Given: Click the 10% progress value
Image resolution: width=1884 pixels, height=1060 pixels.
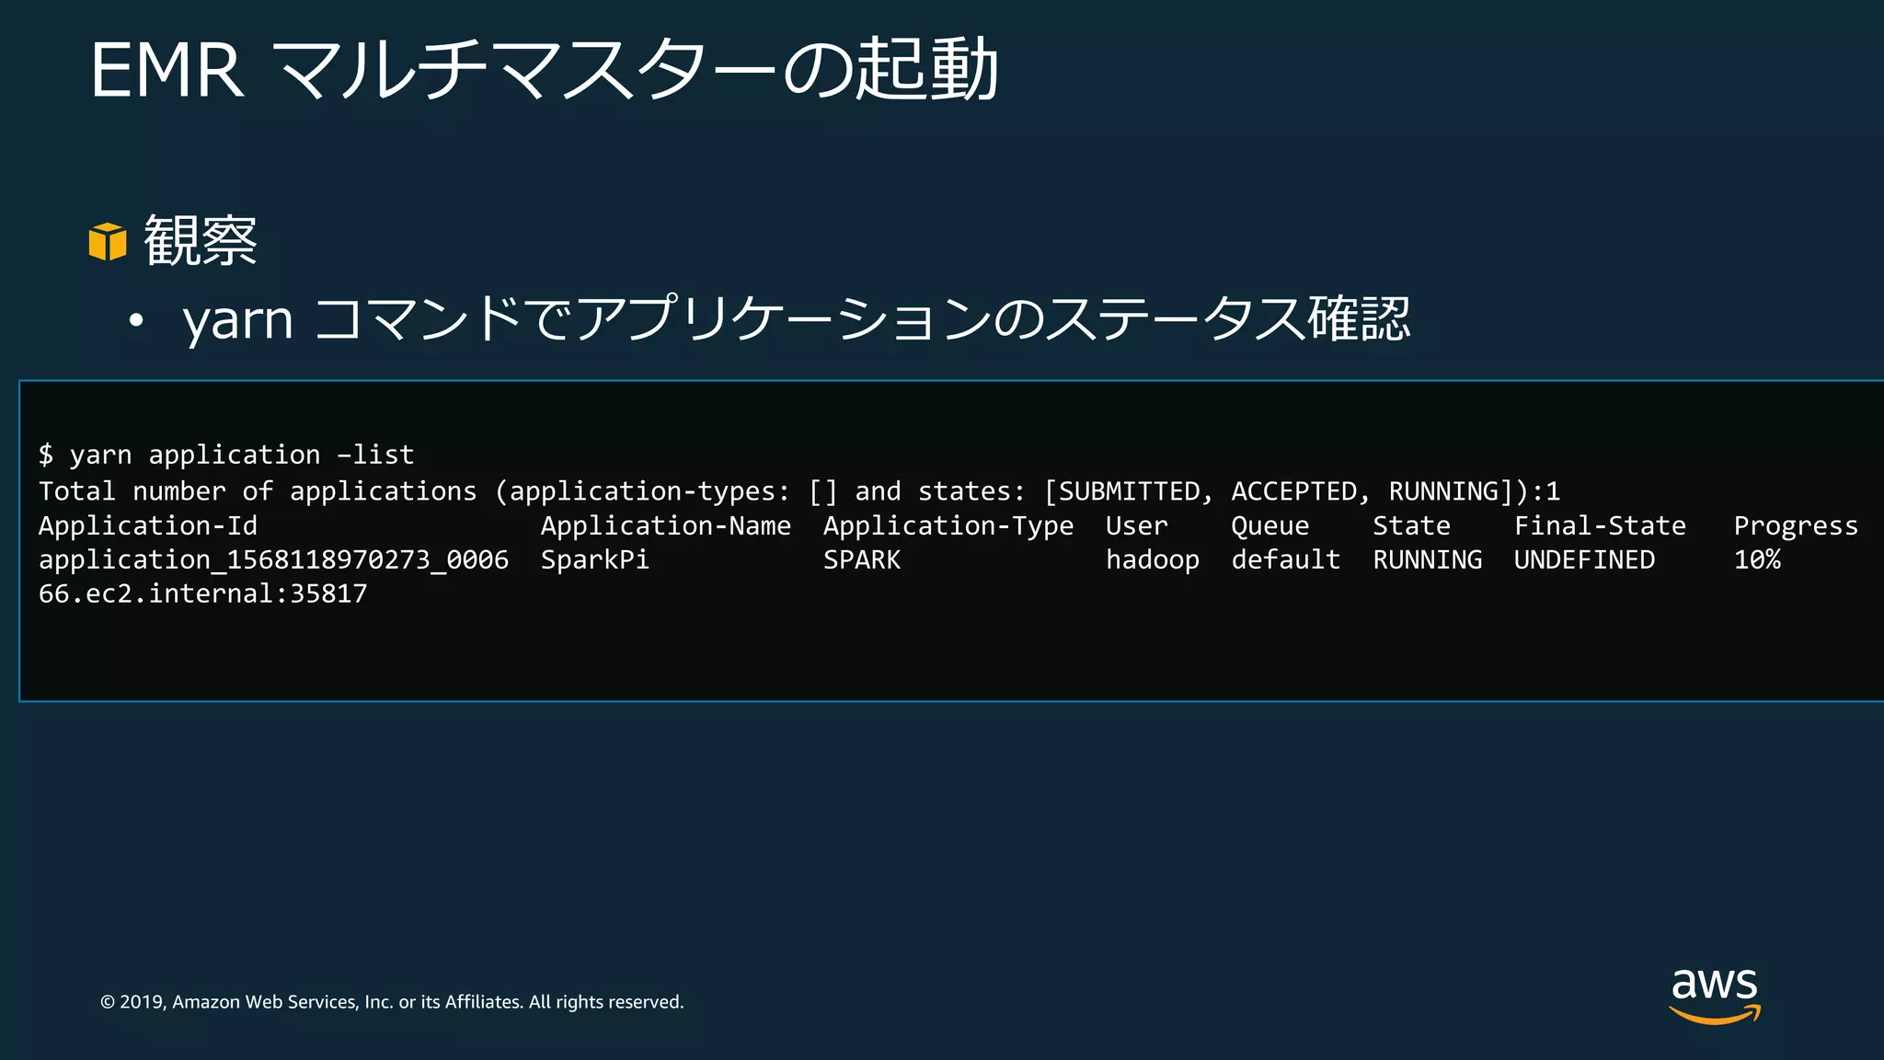Looking at the screenshot, I should tap(1757, 559).
